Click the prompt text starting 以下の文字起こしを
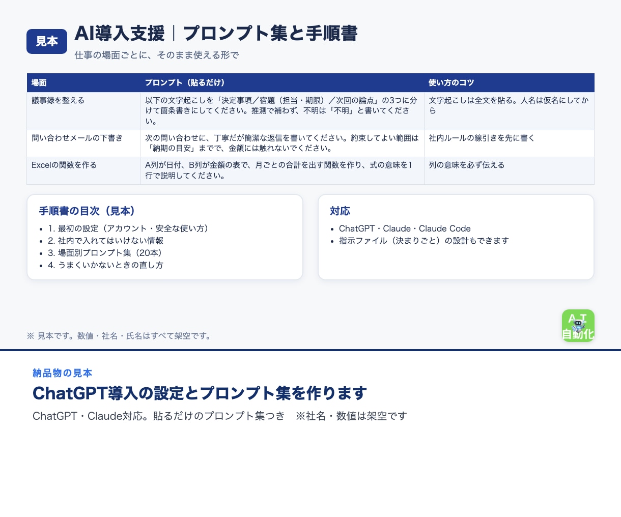This screenshot has width=621, height=517. [x=281, y=111]
